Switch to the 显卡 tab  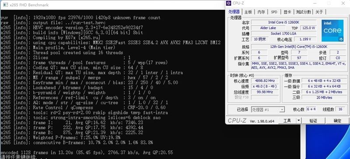(x=287, y=12)
